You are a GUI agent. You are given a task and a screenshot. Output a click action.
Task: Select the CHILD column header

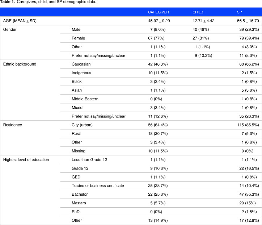[198, 12]
